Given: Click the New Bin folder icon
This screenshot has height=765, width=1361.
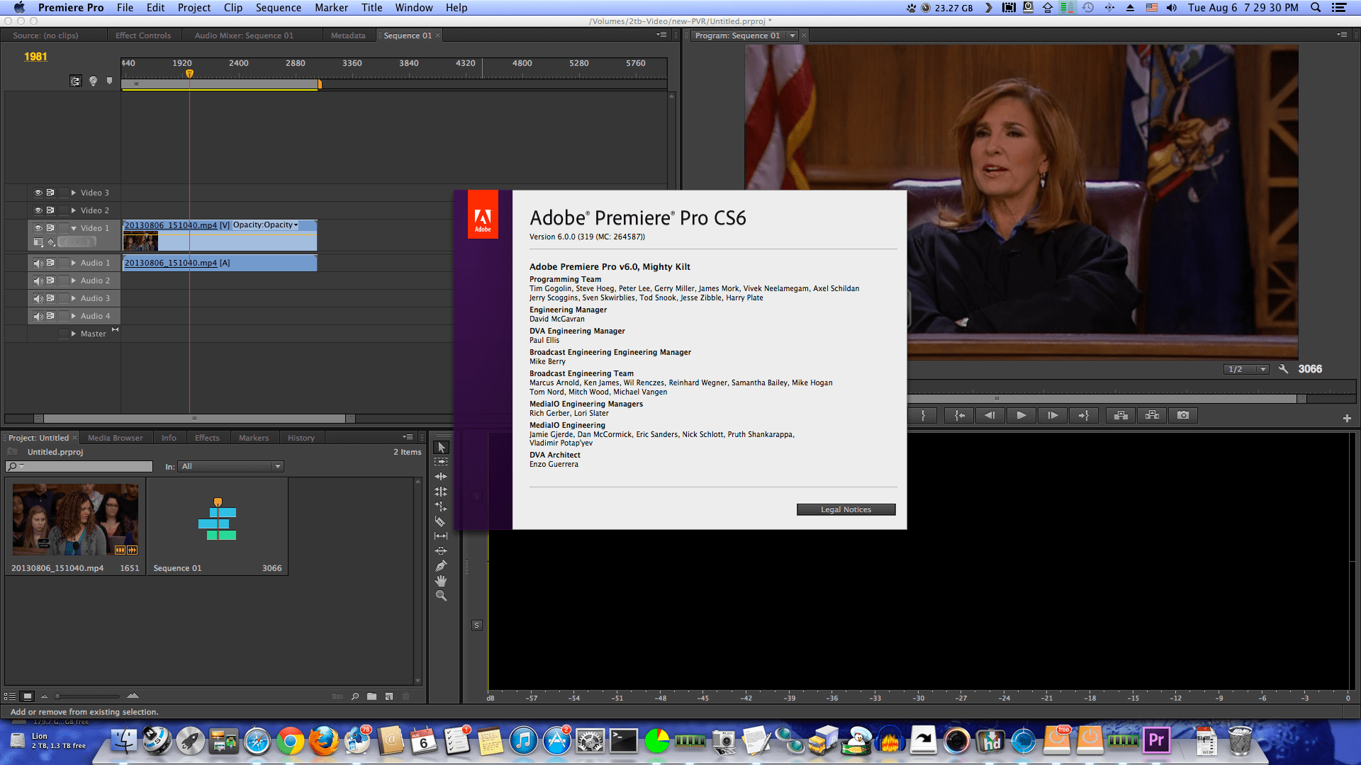Looking at the screenshot, I should tap(371, 696).
